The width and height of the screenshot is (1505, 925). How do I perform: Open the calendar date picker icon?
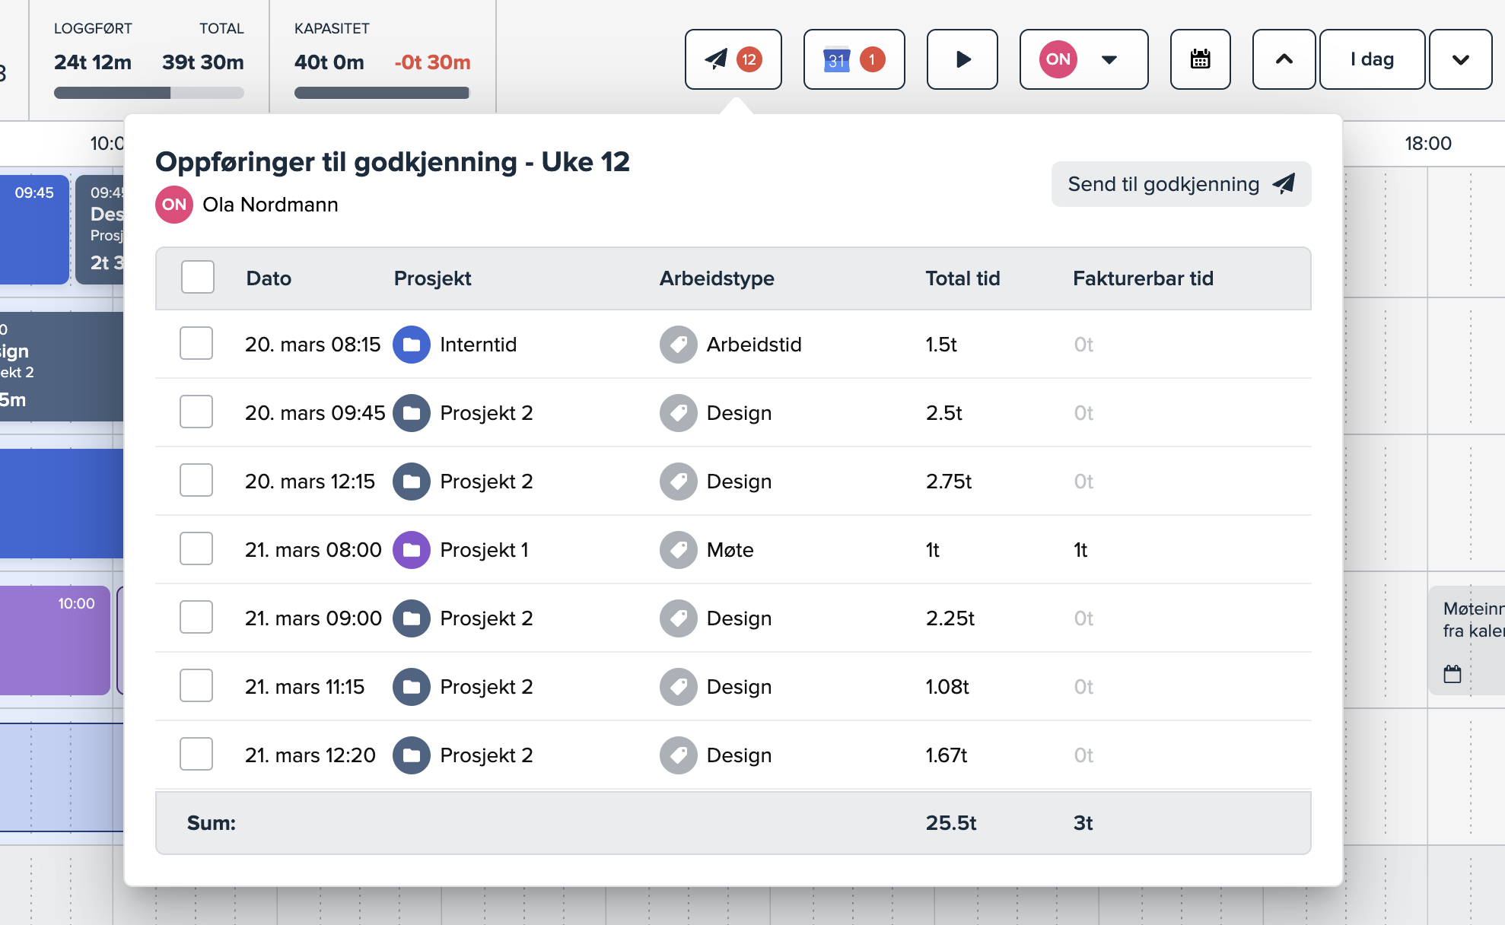click(x=1200, y=59)
